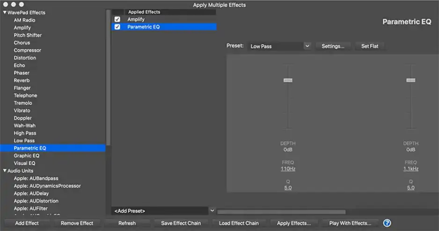Open the Add Preset dropdown arrow

212,211
